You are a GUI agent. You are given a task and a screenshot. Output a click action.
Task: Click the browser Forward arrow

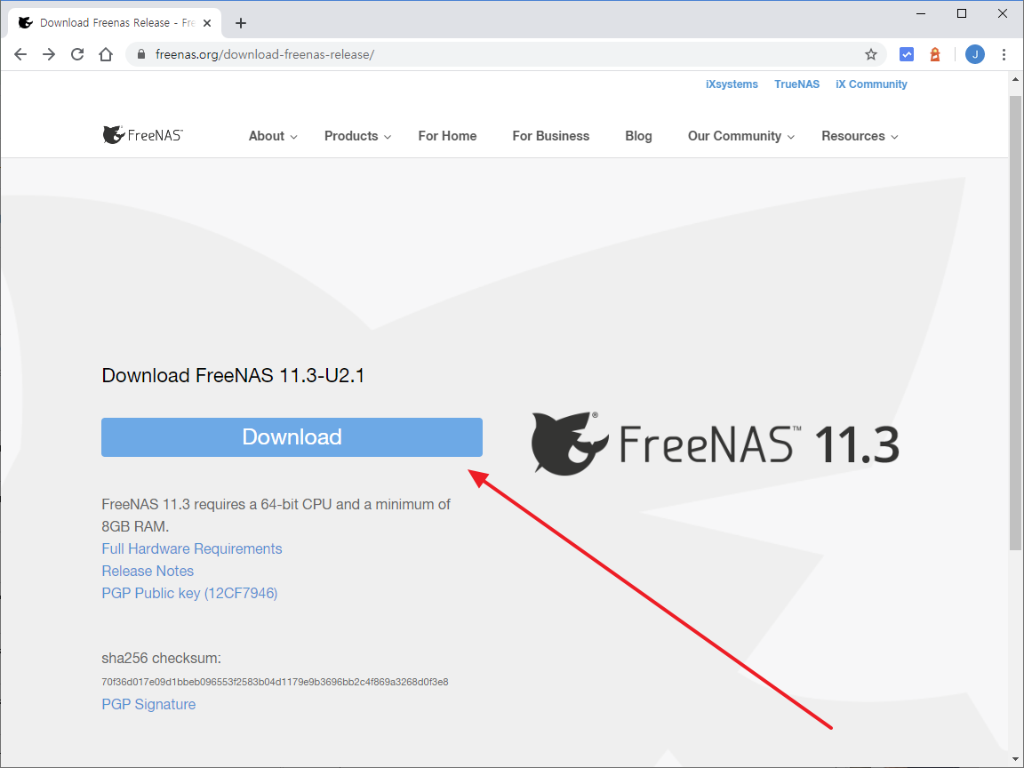coord(49,54)
